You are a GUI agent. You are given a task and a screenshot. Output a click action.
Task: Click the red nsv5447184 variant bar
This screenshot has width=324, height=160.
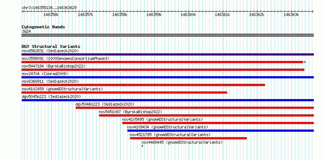pos(163,70)
